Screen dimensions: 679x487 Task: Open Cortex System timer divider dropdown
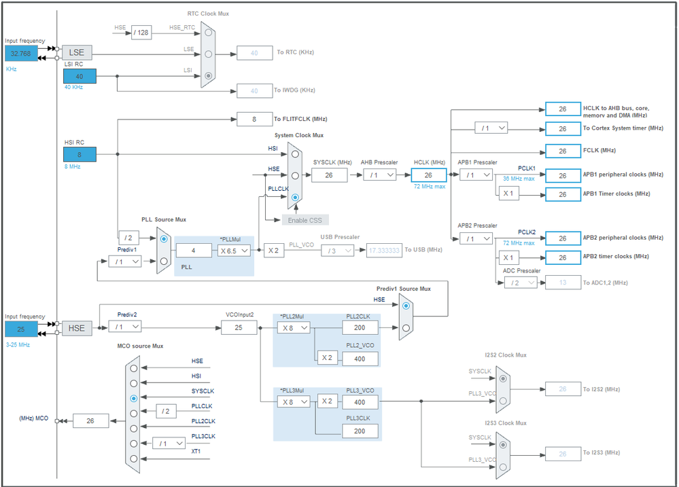491,128
